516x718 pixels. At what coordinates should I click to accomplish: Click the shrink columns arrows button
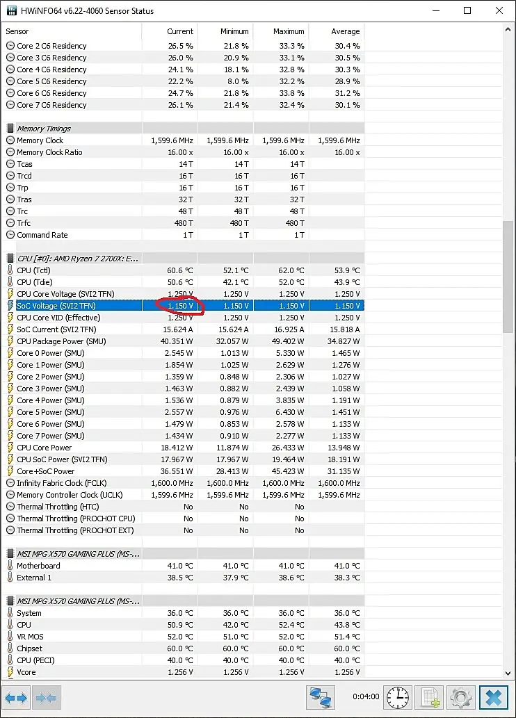[x=47, y=698]
